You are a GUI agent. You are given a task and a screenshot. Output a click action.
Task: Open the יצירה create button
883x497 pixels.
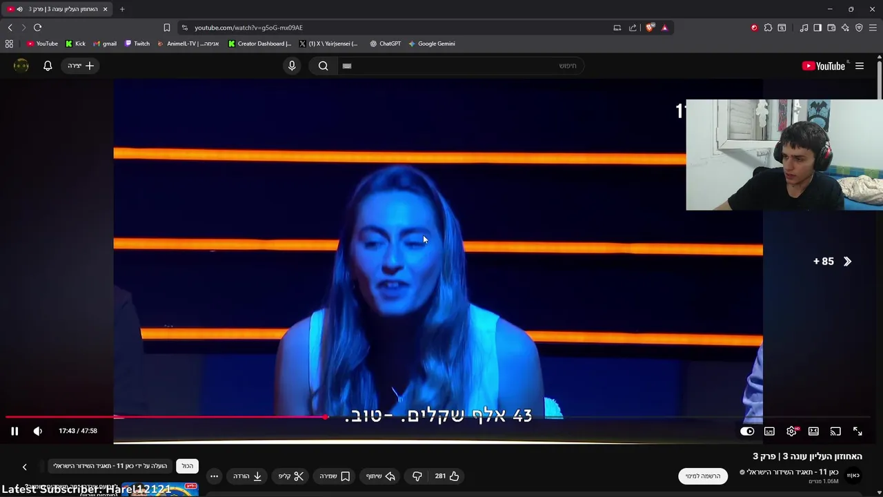[x=81, y=66]
